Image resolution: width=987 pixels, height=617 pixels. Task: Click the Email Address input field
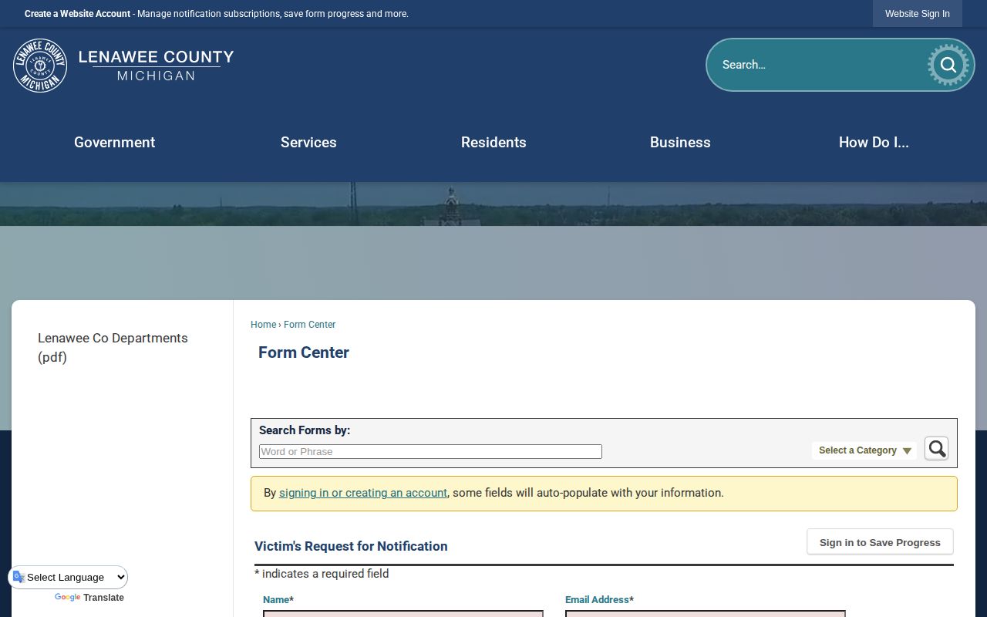[706, 614]
